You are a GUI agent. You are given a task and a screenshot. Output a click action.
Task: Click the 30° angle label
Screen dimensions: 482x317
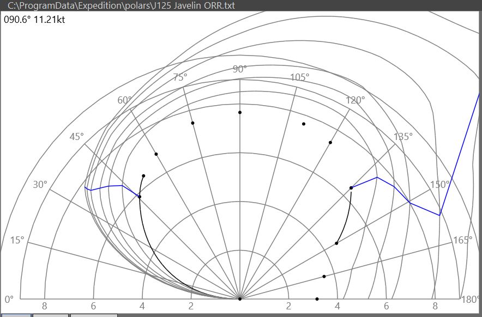point(40,185)
